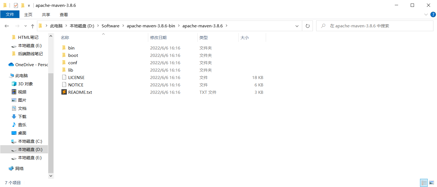Open recent locations dropdown arrow
This screenshot has height=187, width=437.
pos(25,26)
